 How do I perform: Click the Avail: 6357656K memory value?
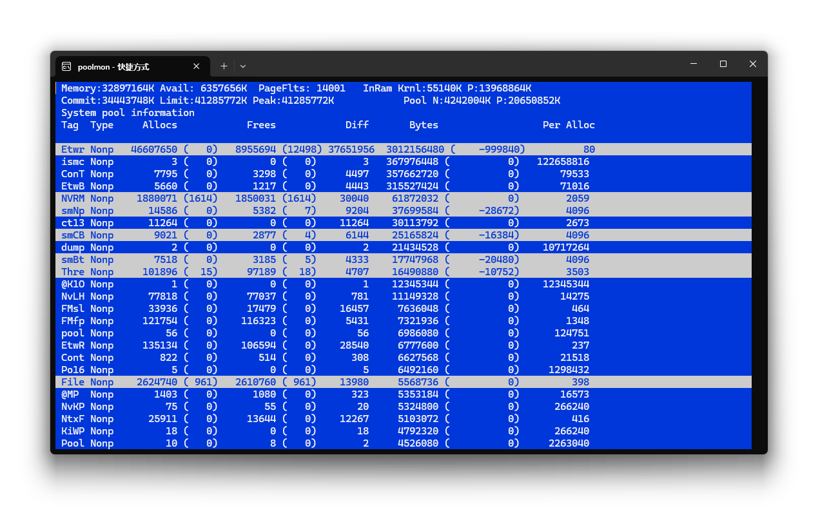click(x=204, y=88)
